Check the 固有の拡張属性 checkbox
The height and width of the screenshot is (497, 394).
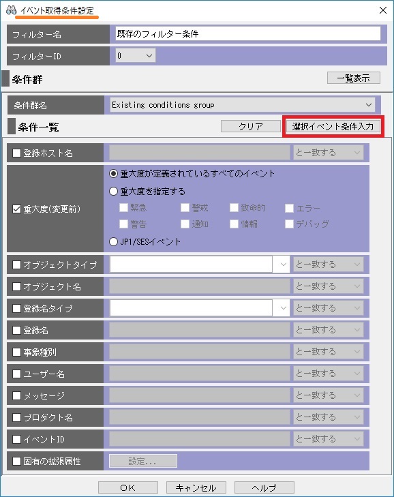click(16, 461)
